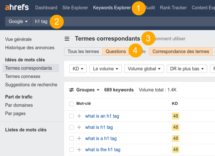Click the Part de trafic heading
215x156 pixels.
tap(19, 97)
